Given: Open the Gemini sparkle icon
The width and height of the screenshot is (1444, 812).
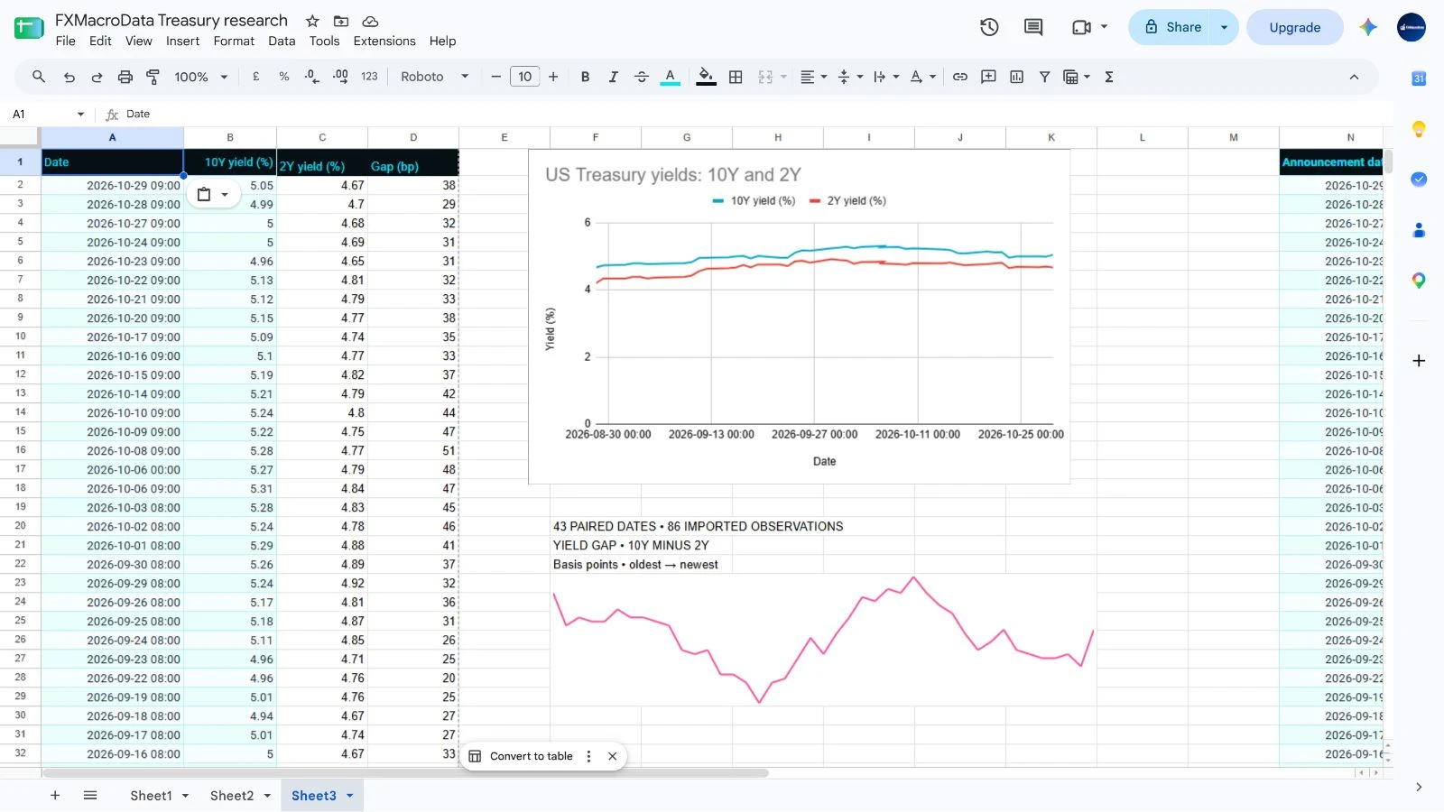Looking at the screenshot, I should click(x=1368, y=27).
